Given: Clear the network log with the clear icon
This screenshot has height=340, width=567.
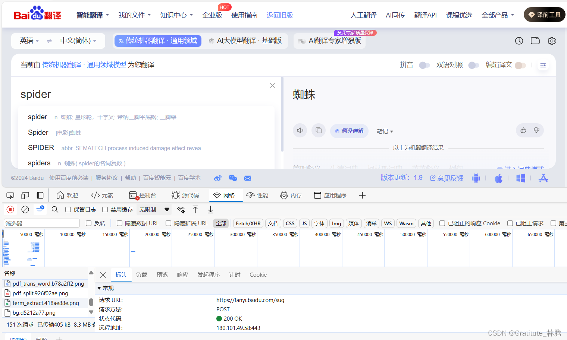Looking at the screenshot, I should [25, 209].
